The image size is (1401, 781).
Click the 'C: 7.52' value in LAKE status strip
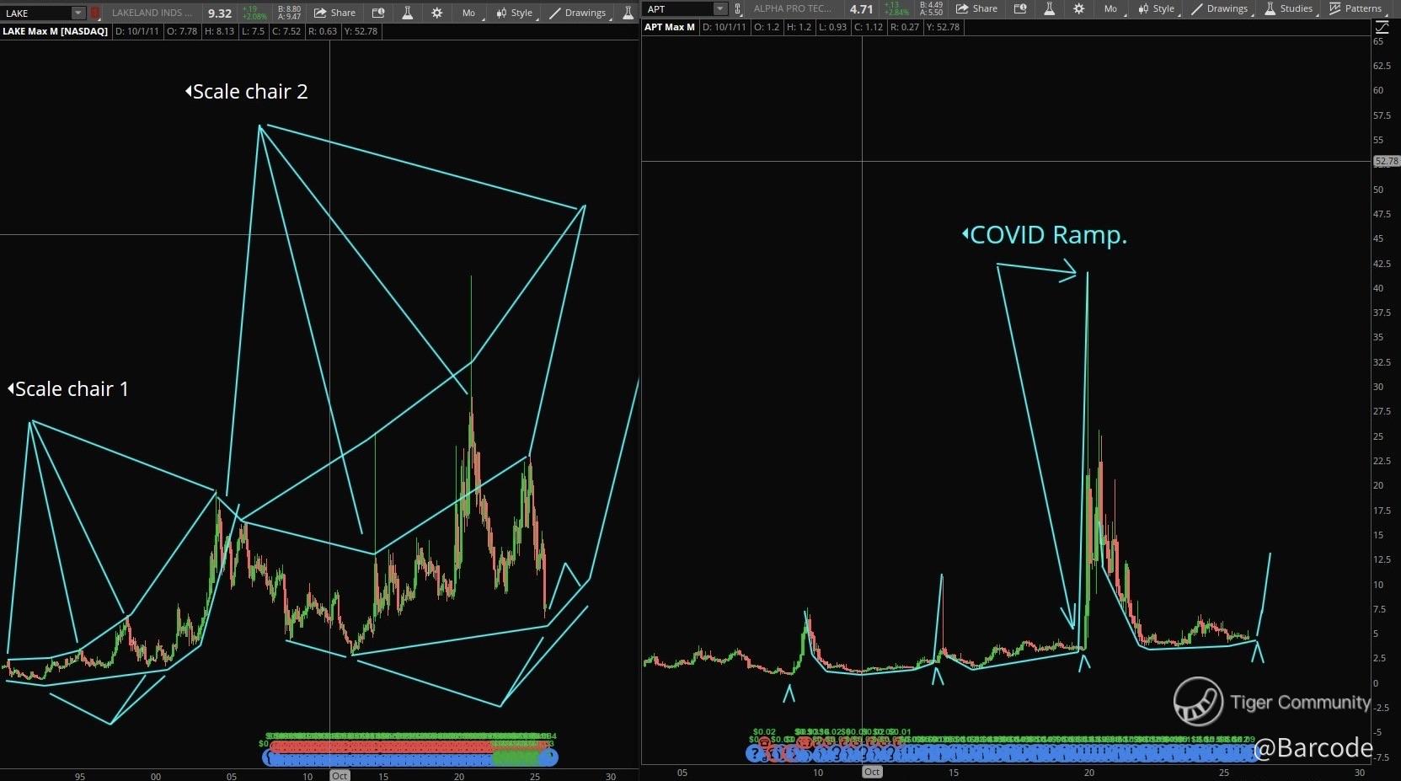tap(286, 31)
